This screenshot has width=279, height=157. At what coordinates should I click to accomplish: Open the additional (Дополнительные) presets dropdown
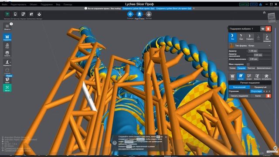click(264, 68)
